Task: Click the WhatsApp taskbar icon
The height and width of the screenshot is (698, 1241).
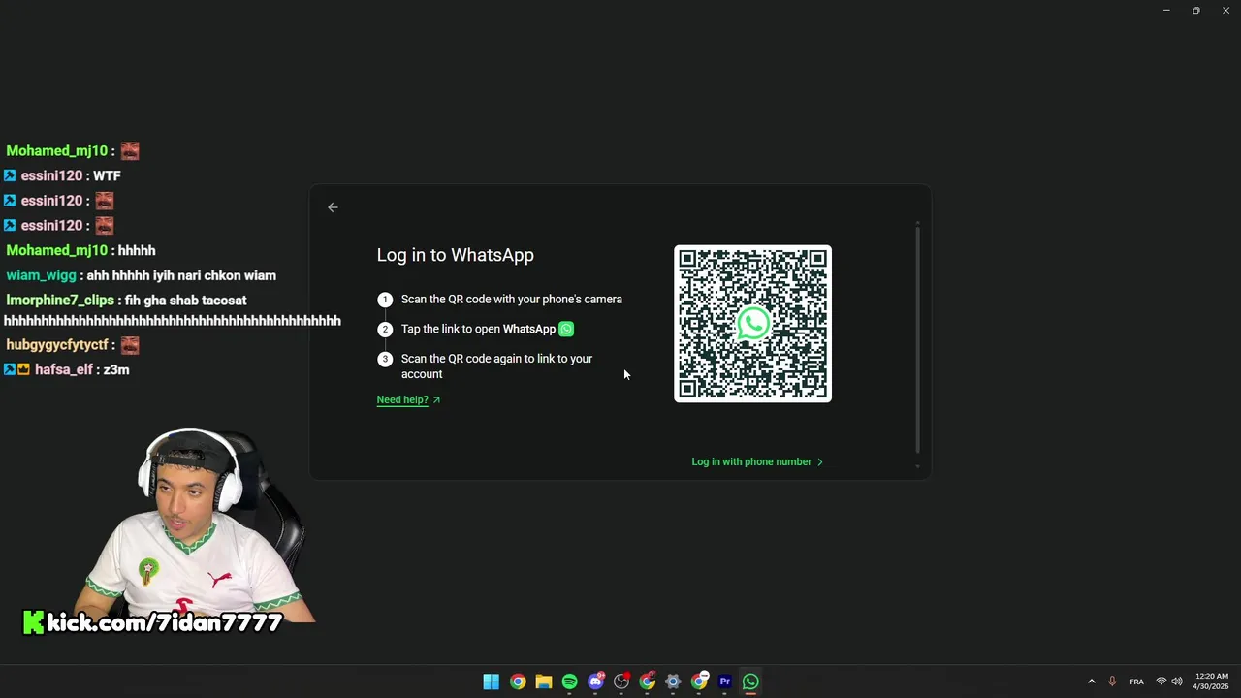Action: pos(750,682)
